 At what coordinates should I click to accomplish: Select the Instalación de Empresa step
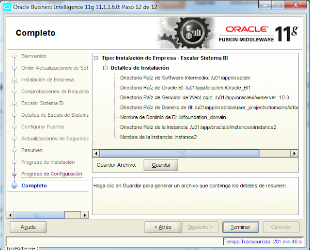[x=47, y=80]
